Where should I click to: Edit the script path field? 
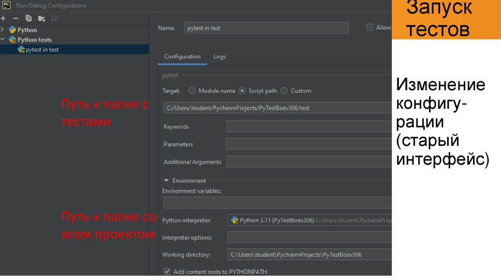click(x=278, y=108)
